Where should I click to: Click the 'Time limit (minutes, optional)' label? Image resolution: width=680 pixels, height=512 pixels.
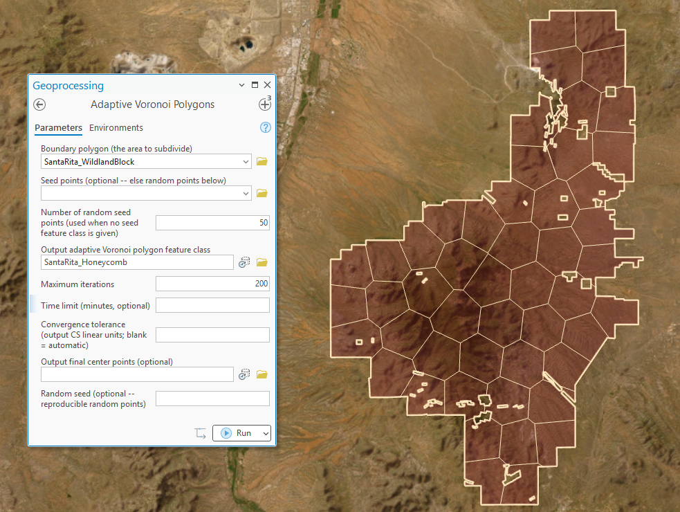coord(95,305)
